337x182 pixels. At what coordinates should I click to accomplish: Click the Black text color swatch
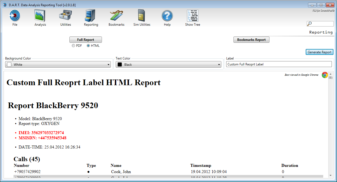point(120,65)
